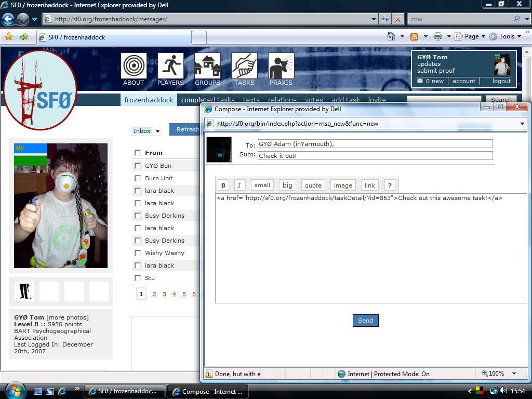Screen dimensions: 532x399
Task: Check the Burn Unit message checkbox
Action: click(137, 178)
